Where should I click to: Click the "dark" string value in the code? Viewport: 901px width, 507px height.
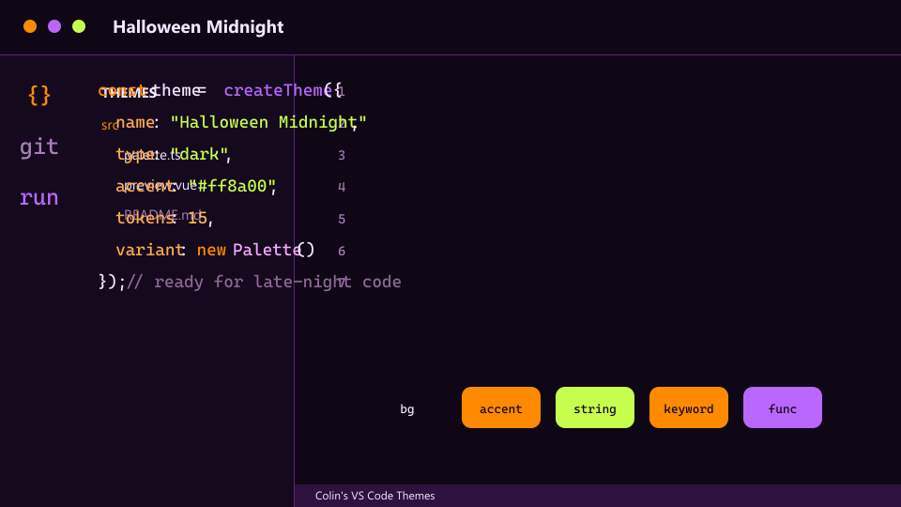pyautogui.click(x=199, y=155)
